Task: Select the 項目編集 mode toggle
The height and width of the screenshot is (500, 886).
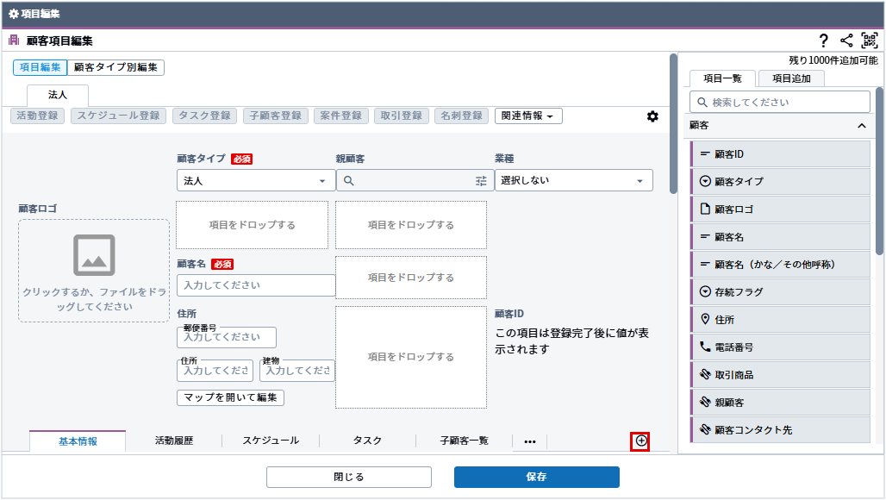Action: tap(40, 67)
